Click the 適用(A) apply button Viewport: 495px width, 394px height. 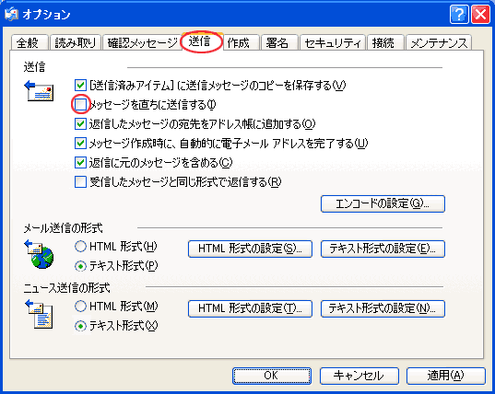point(446,376)
